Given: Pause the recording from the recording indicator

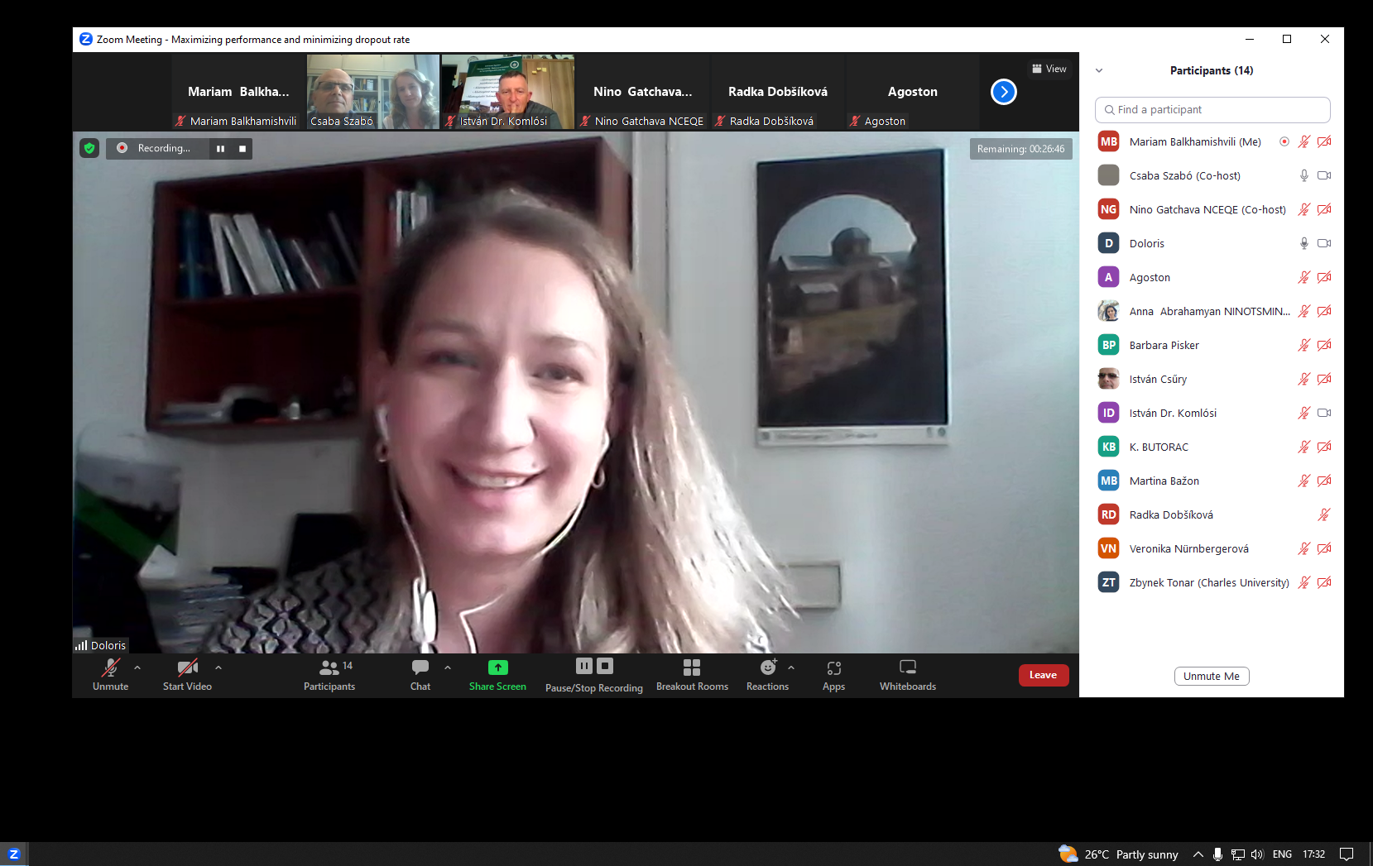Looking at the screenshot, I should (x=220, y=149).
